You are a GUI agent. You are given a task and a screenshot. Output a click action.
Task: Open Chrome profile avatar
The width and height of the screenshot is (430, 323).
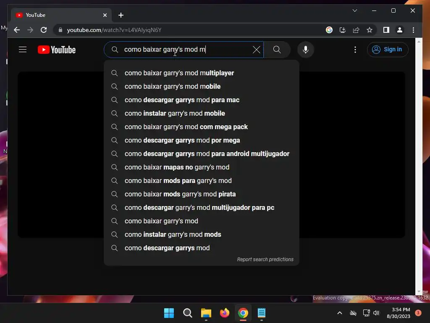[400, 30]
